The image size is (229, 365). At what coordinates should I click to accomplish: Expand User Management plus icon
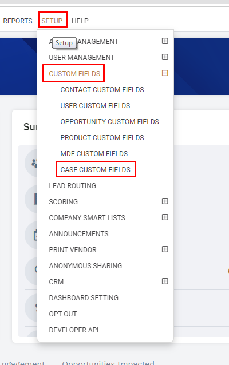click(165, 57)
